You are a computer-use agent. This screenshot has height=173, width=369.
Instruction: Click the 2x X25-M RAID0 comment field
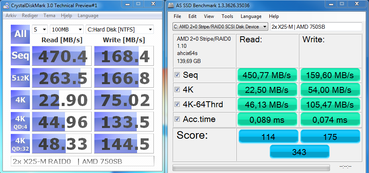pyautogui.click(x=82, y=161)
